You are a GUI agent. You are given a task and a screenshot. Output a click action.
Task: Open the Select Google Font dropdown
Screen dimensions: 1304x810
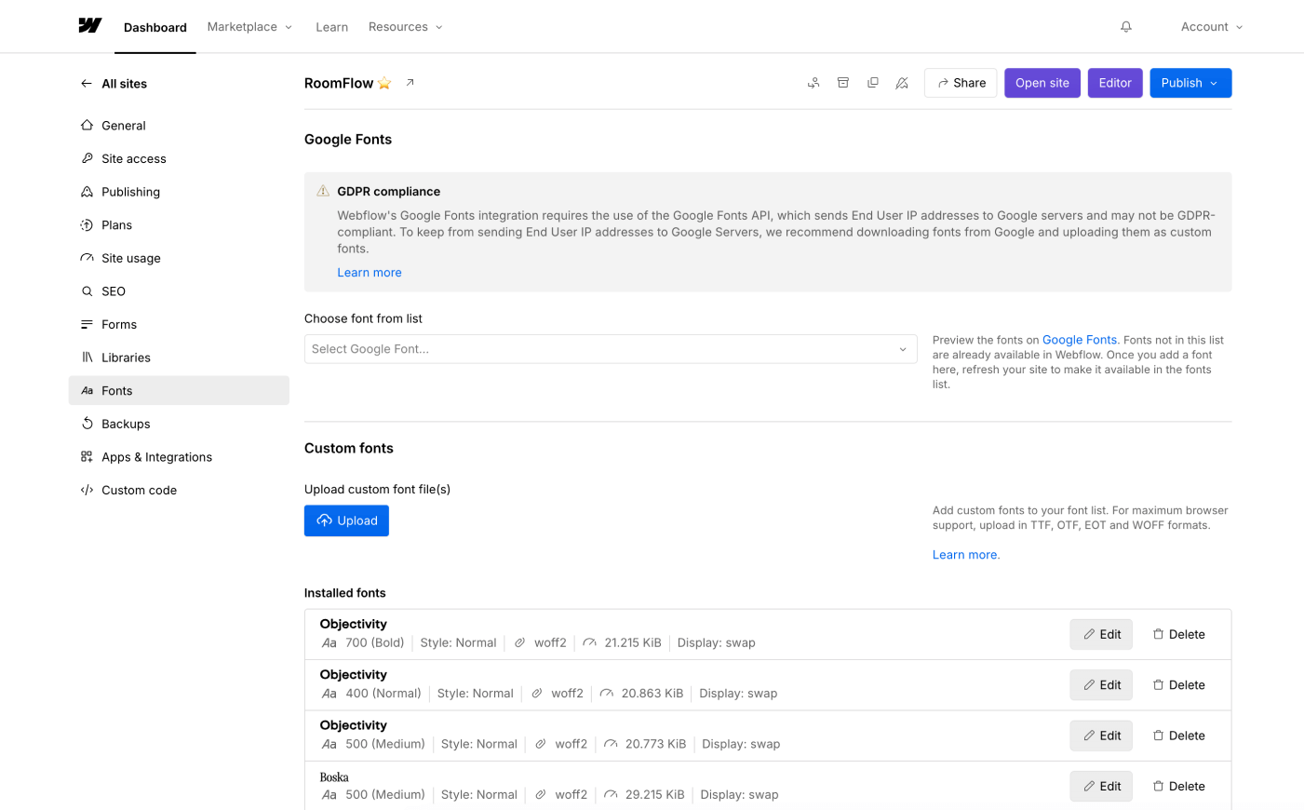[610, 348]
